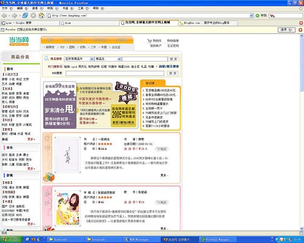Image resolution: width=304 pixels, height=243 pixels.
Task: Click the 团购 link in the navigation row
Action: (x=72, y=47)
